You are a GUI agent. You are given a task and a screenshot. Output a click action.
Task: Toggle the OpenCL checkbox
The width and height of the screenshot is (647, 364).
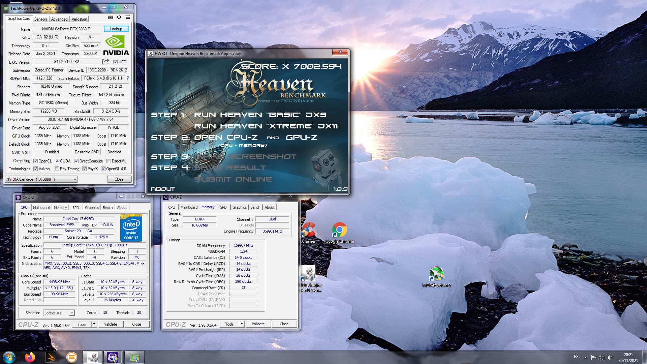pos(35,161)
